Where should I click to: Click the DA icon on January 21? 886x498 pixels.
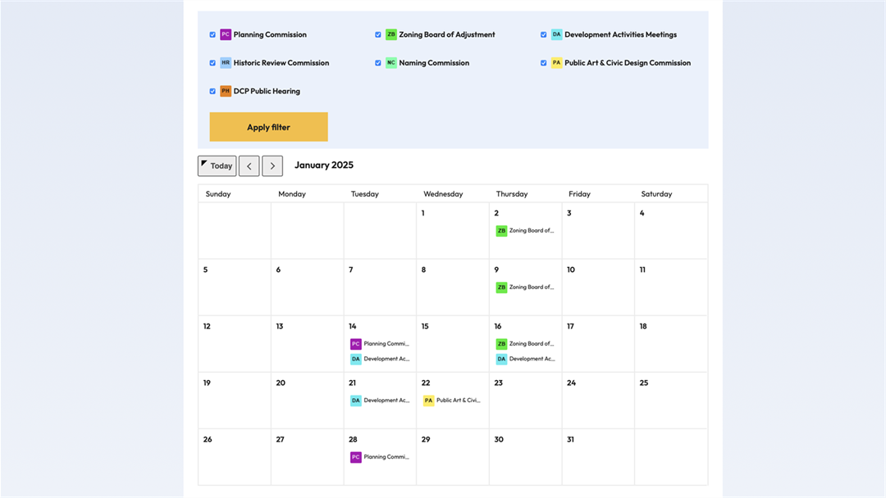[x=356, y=401]
